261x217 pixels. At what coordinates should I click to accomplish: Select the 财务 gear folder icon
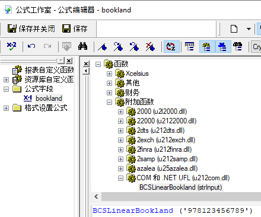click(120, 92)
